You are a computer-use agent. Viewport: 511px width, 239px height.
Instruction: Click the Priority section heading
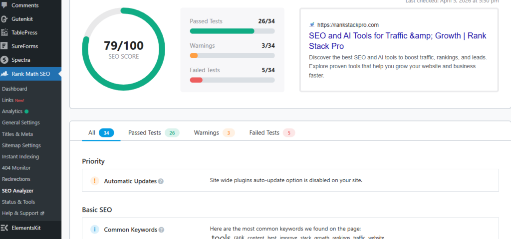click(x=93, y=161)
